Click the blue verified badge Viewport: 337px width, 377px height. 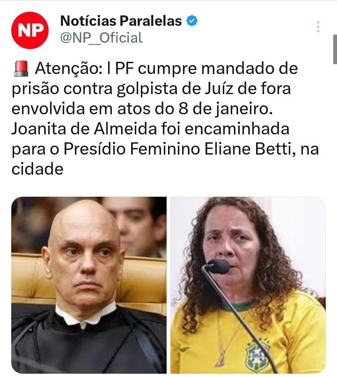click(x=192, y=21)
